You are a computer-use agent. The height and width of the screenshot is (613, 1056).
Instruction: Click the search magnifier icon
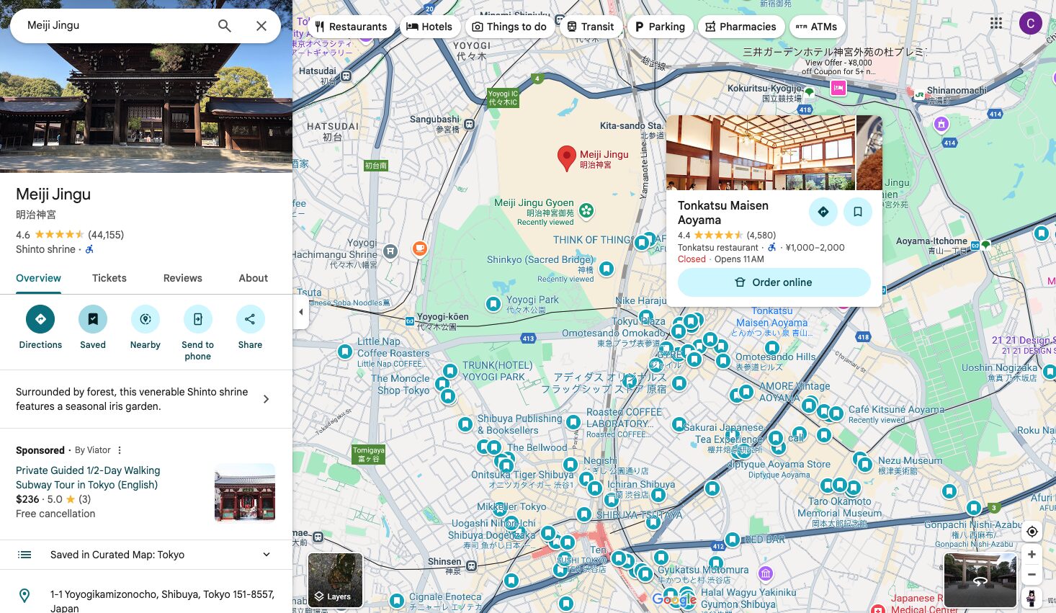225,26
